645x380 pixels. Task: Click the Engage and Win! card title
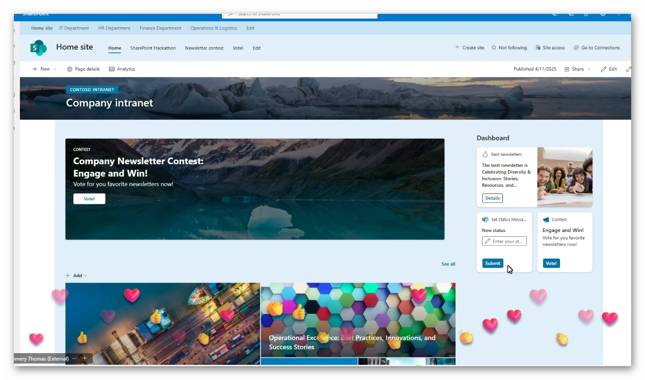coord(563,230)
